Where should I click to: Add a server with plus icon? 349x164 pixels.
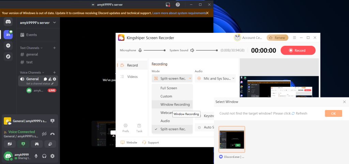tap(8, 45)
